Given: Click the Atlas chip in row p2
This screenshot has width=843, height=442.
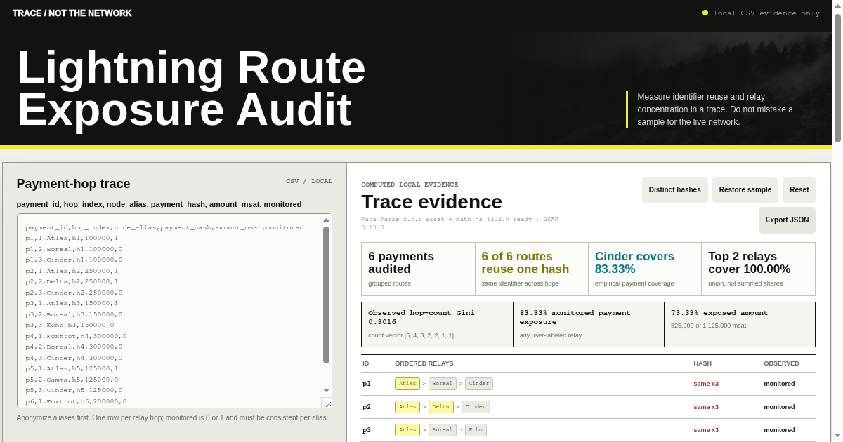Looking at the screenshot, I should pyautogui.click(x=407, y=407).
